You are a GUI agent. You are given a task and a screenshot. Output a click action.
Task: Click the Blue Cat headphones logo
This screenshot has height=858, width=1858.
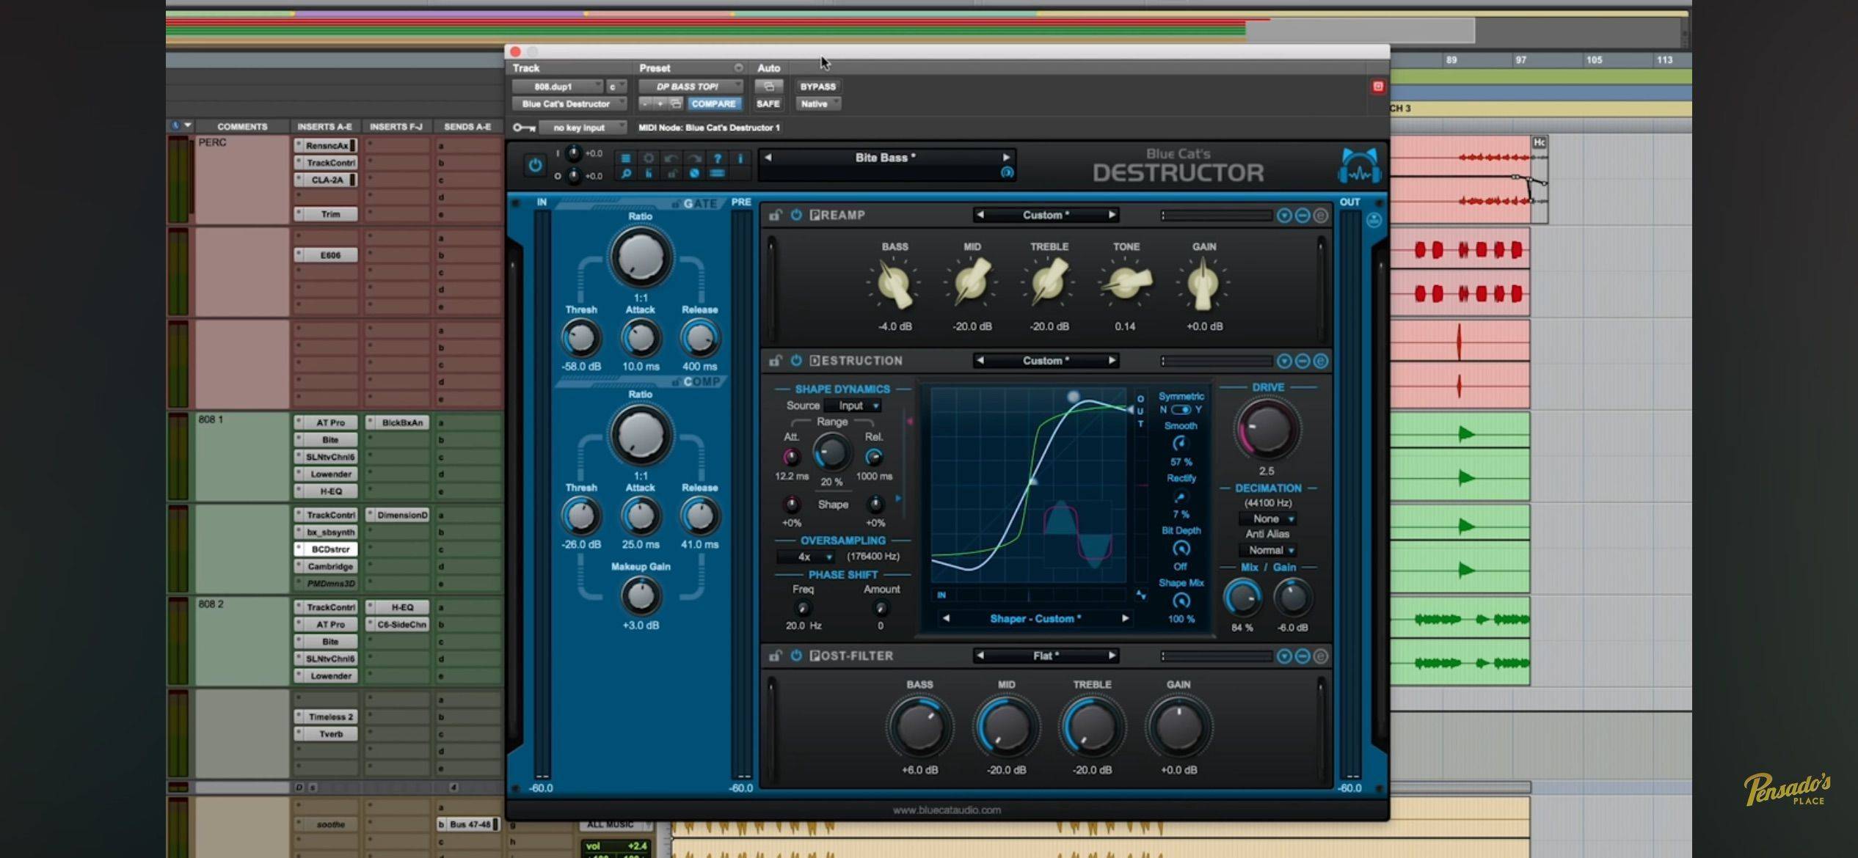pyautogui.click(x=1359, y=166)
